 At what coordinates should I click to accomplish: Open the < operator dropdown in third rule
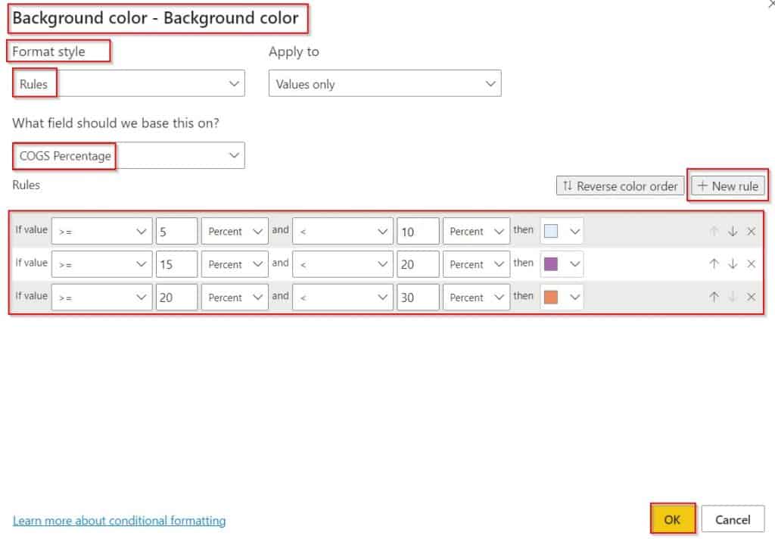(x=343, y=298)
